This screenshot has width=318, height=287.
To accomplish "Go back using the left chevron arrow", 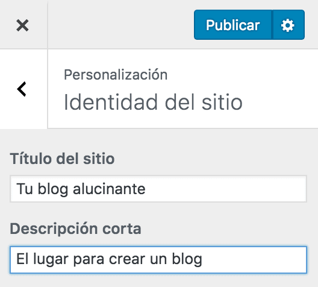I will [22, 89].
